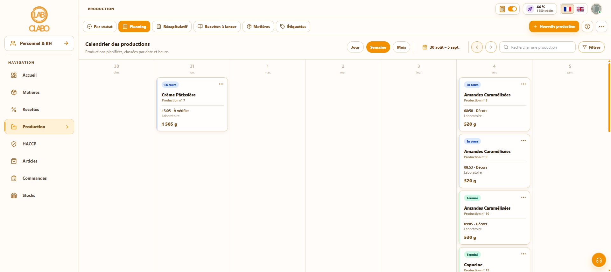Open the support headset chat button
This screenshot has height=272, width=611.
[599, 260]
